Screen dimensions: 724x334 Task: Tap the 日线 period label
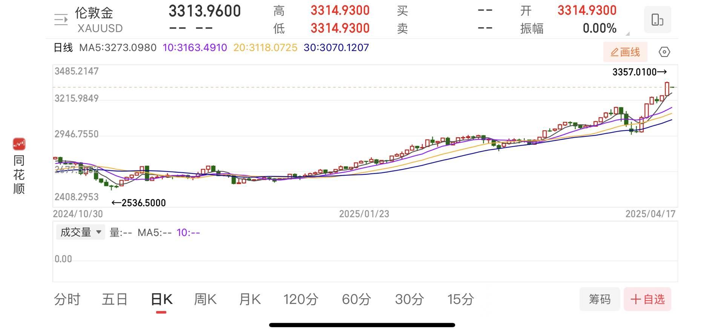(x=63, y=47)
